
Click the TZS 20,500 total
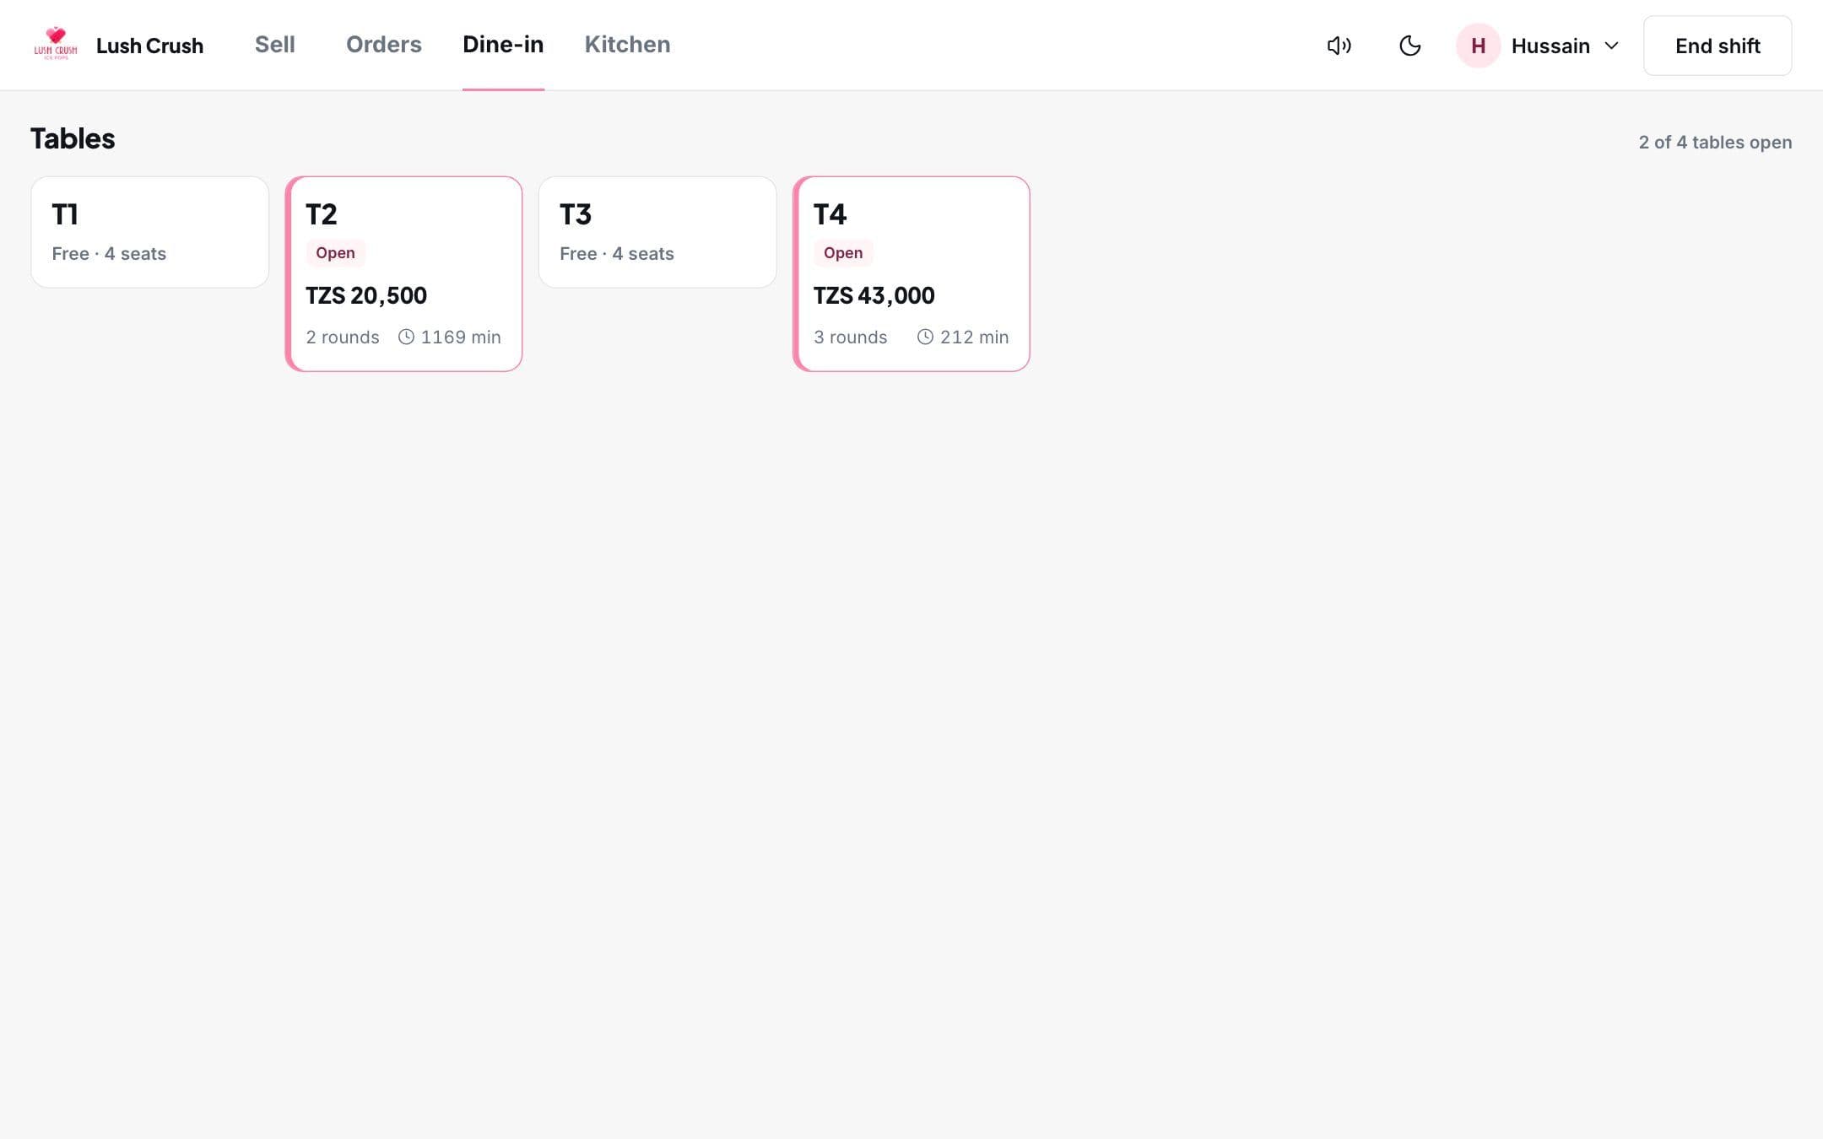(x=366, y=295)
